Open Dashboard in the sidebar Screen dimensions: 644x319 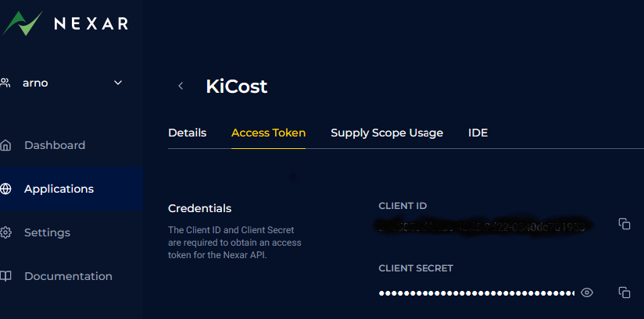coord(55,145)
